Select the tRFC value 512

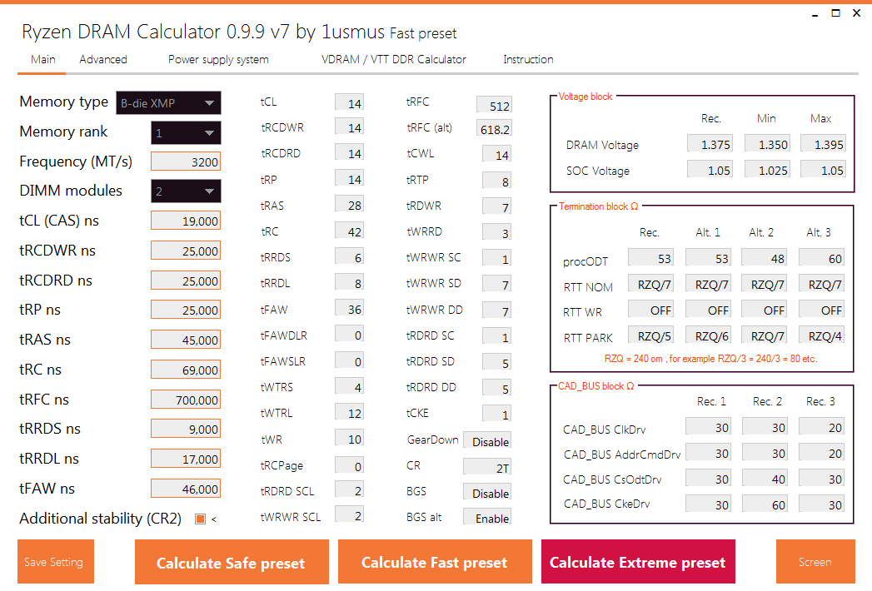[494, 105]
